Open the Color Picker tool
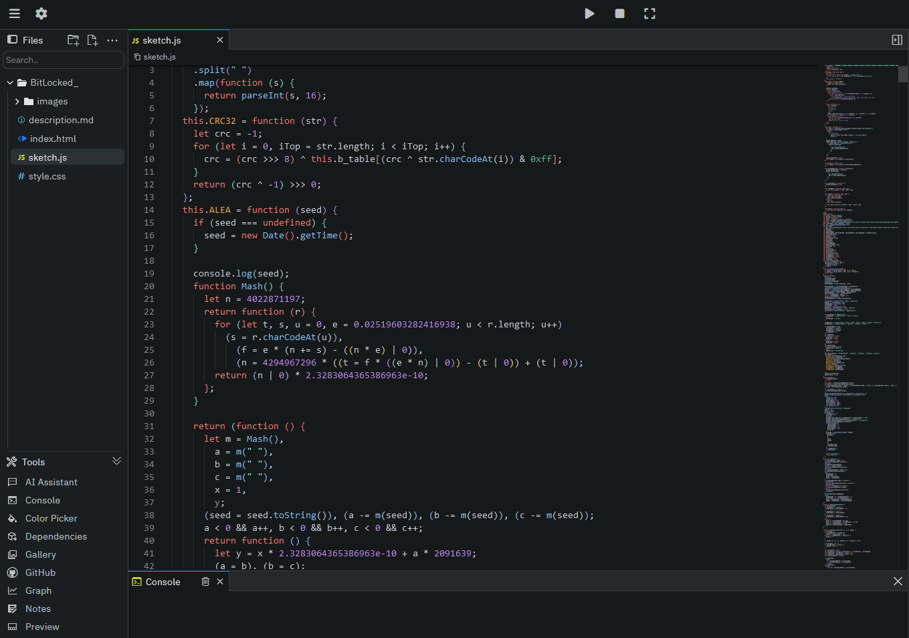 tap(51, 518)
